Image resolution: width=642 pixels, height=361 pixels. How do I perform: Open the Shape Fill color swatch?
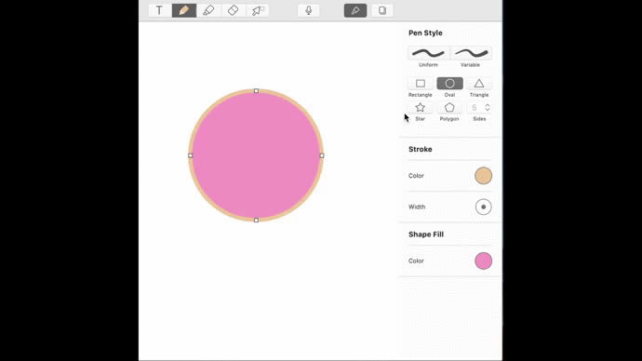[483, 261]
